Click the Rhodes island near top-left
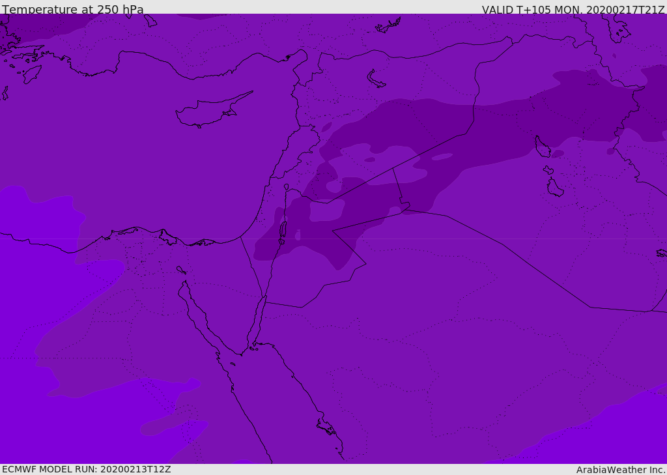Viewport: 667px width, 475px height. (32, 74)
